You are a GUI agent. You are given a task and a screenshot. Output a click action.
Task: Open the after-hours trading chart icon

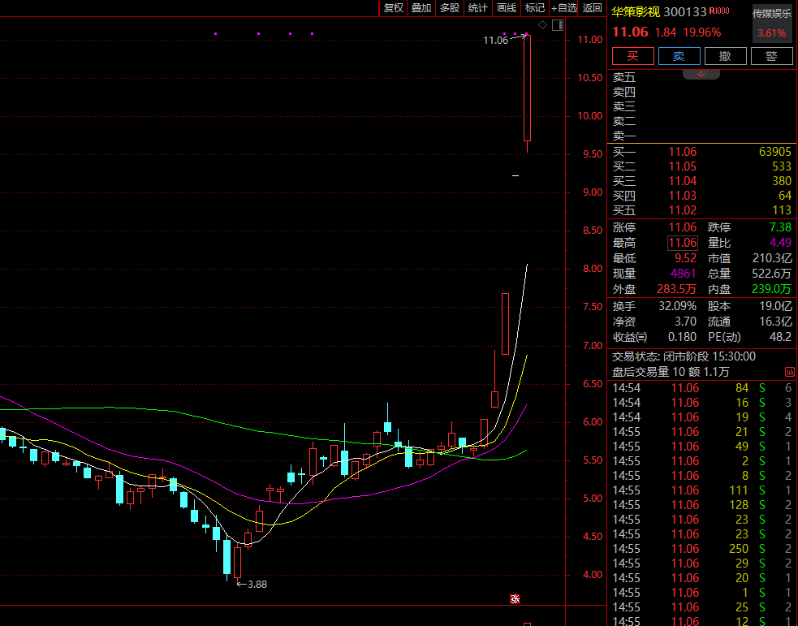(790, 372)
